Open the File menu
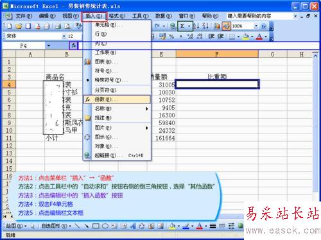 [24, 16]
